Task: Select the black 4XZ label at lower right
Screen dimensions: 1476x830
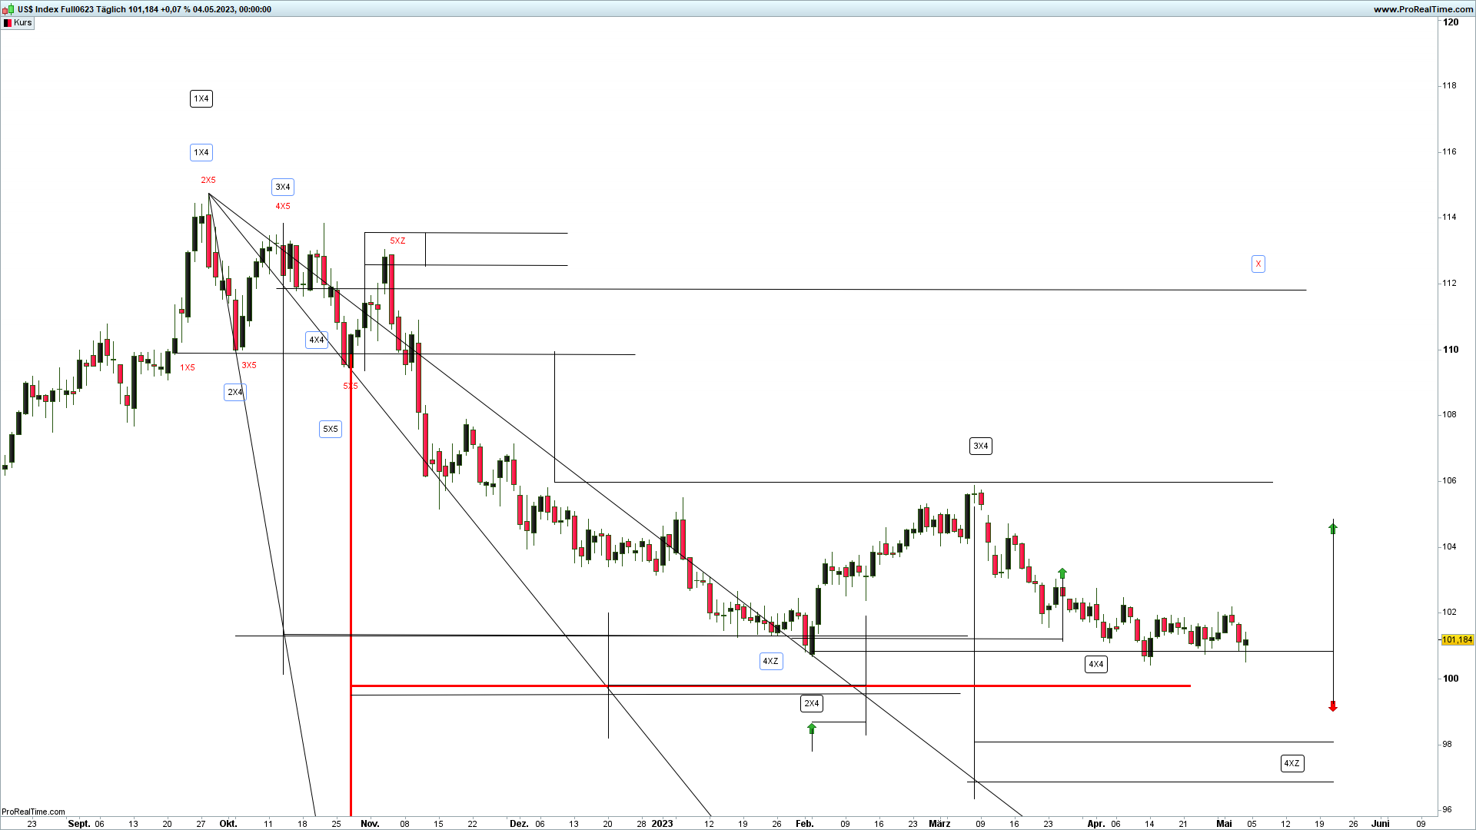Action: 1292,763
